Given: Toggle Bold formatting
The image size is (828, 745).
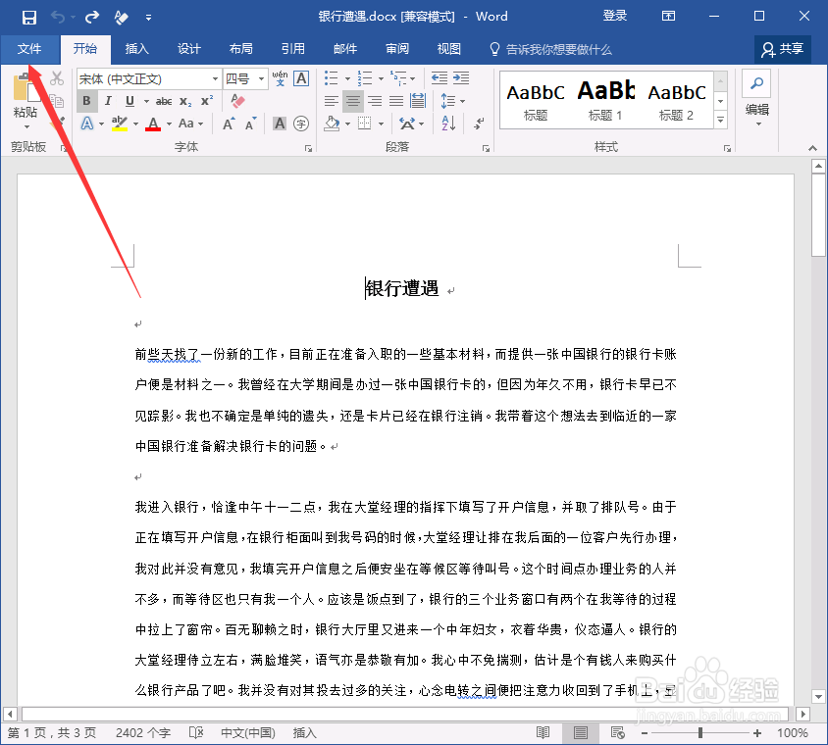Looking at the screenshot, I should pyautogui.click(x=86, y=101).
